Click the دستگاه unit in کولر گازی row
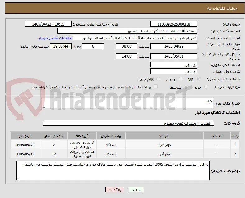The height and width of the screenshot is (198, 245). [111, 145]
